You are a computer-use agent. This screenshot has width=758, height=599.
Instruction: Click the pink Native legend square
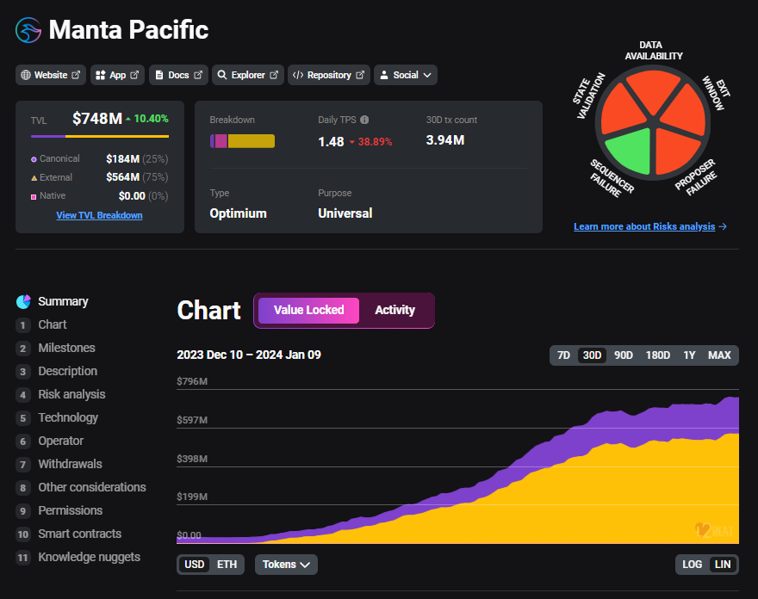pos(34,196)
